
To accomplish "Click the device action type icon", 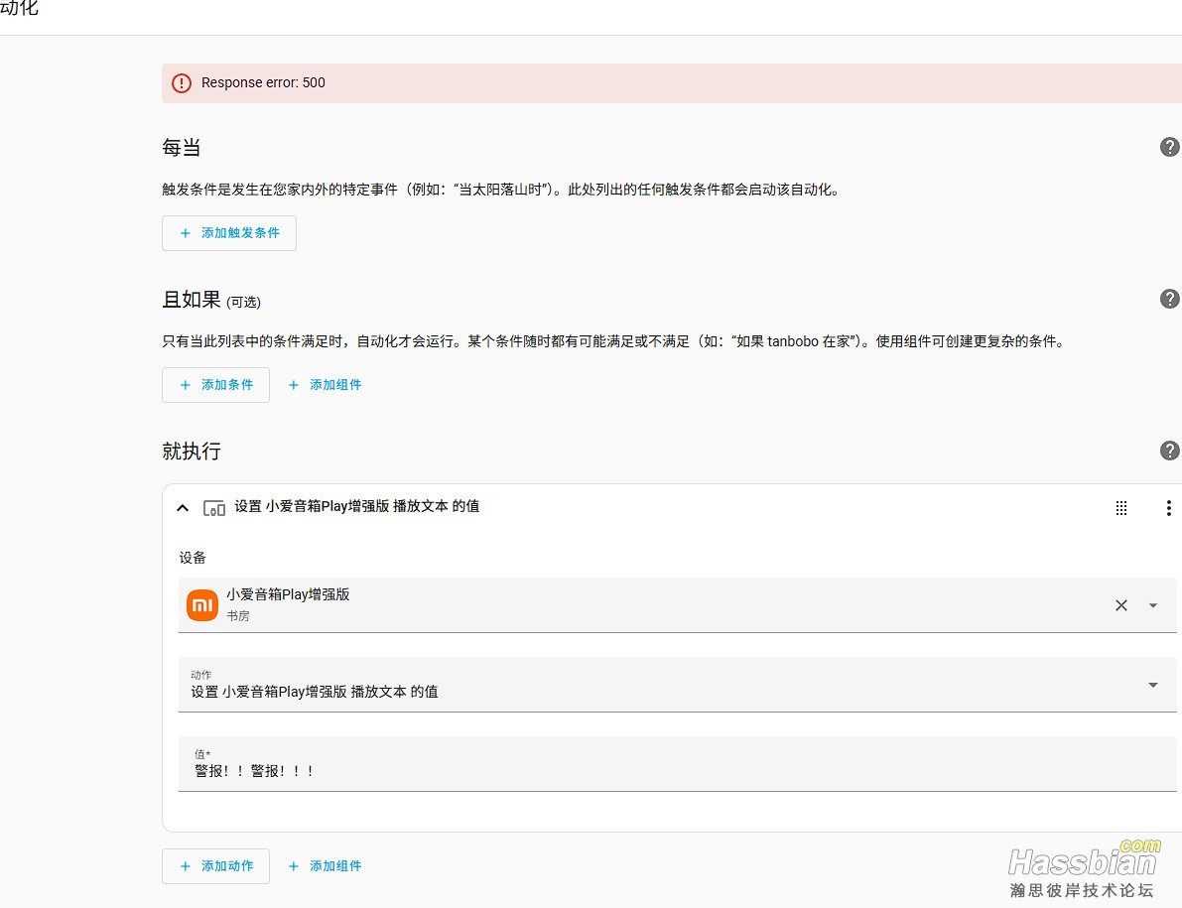I will [x=214, y=509].
